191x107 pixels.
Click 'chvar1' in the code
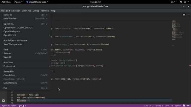[x=88, y=29]
